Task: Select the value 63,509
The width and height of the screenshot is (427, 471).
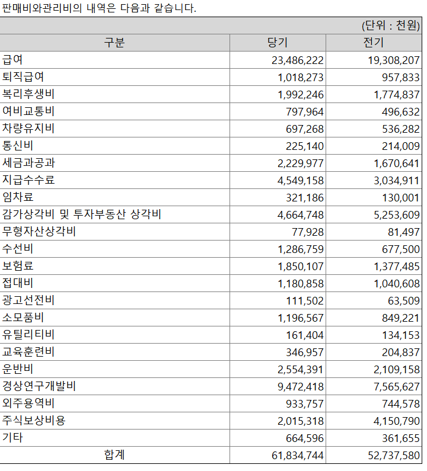Action: click(x=403, y=301)
